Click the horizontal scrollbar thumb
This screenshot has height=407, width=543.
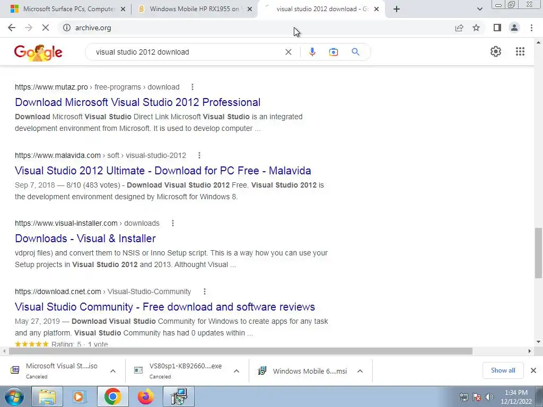point(241,351)
